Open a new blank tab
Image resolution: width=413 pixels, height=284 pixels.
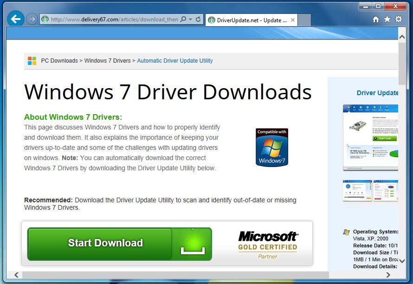click(x=304, y=20)
